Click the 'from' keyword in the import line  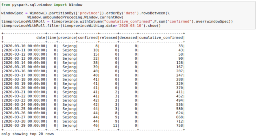[6, 5]
